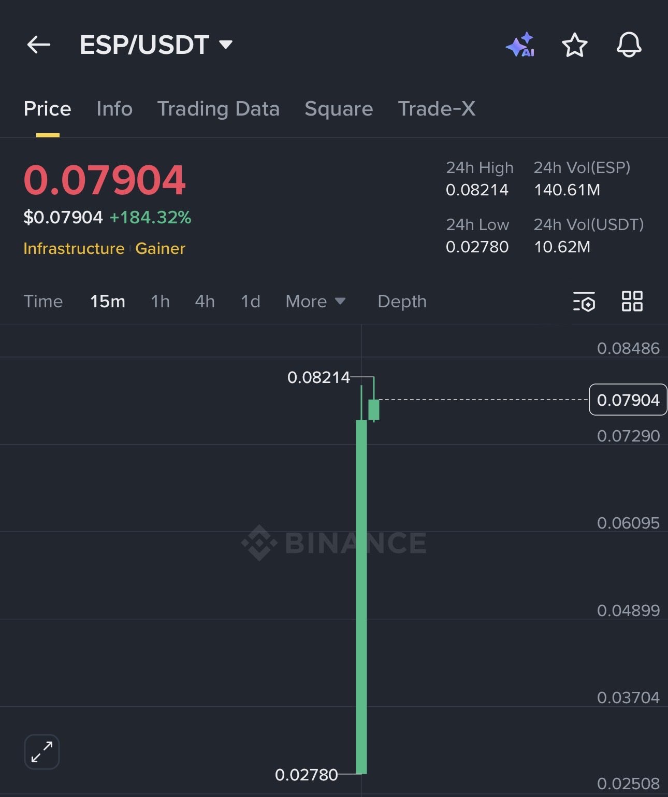668x797 pixels.
Task: Open the Square tab
Action: coord(339,109)
